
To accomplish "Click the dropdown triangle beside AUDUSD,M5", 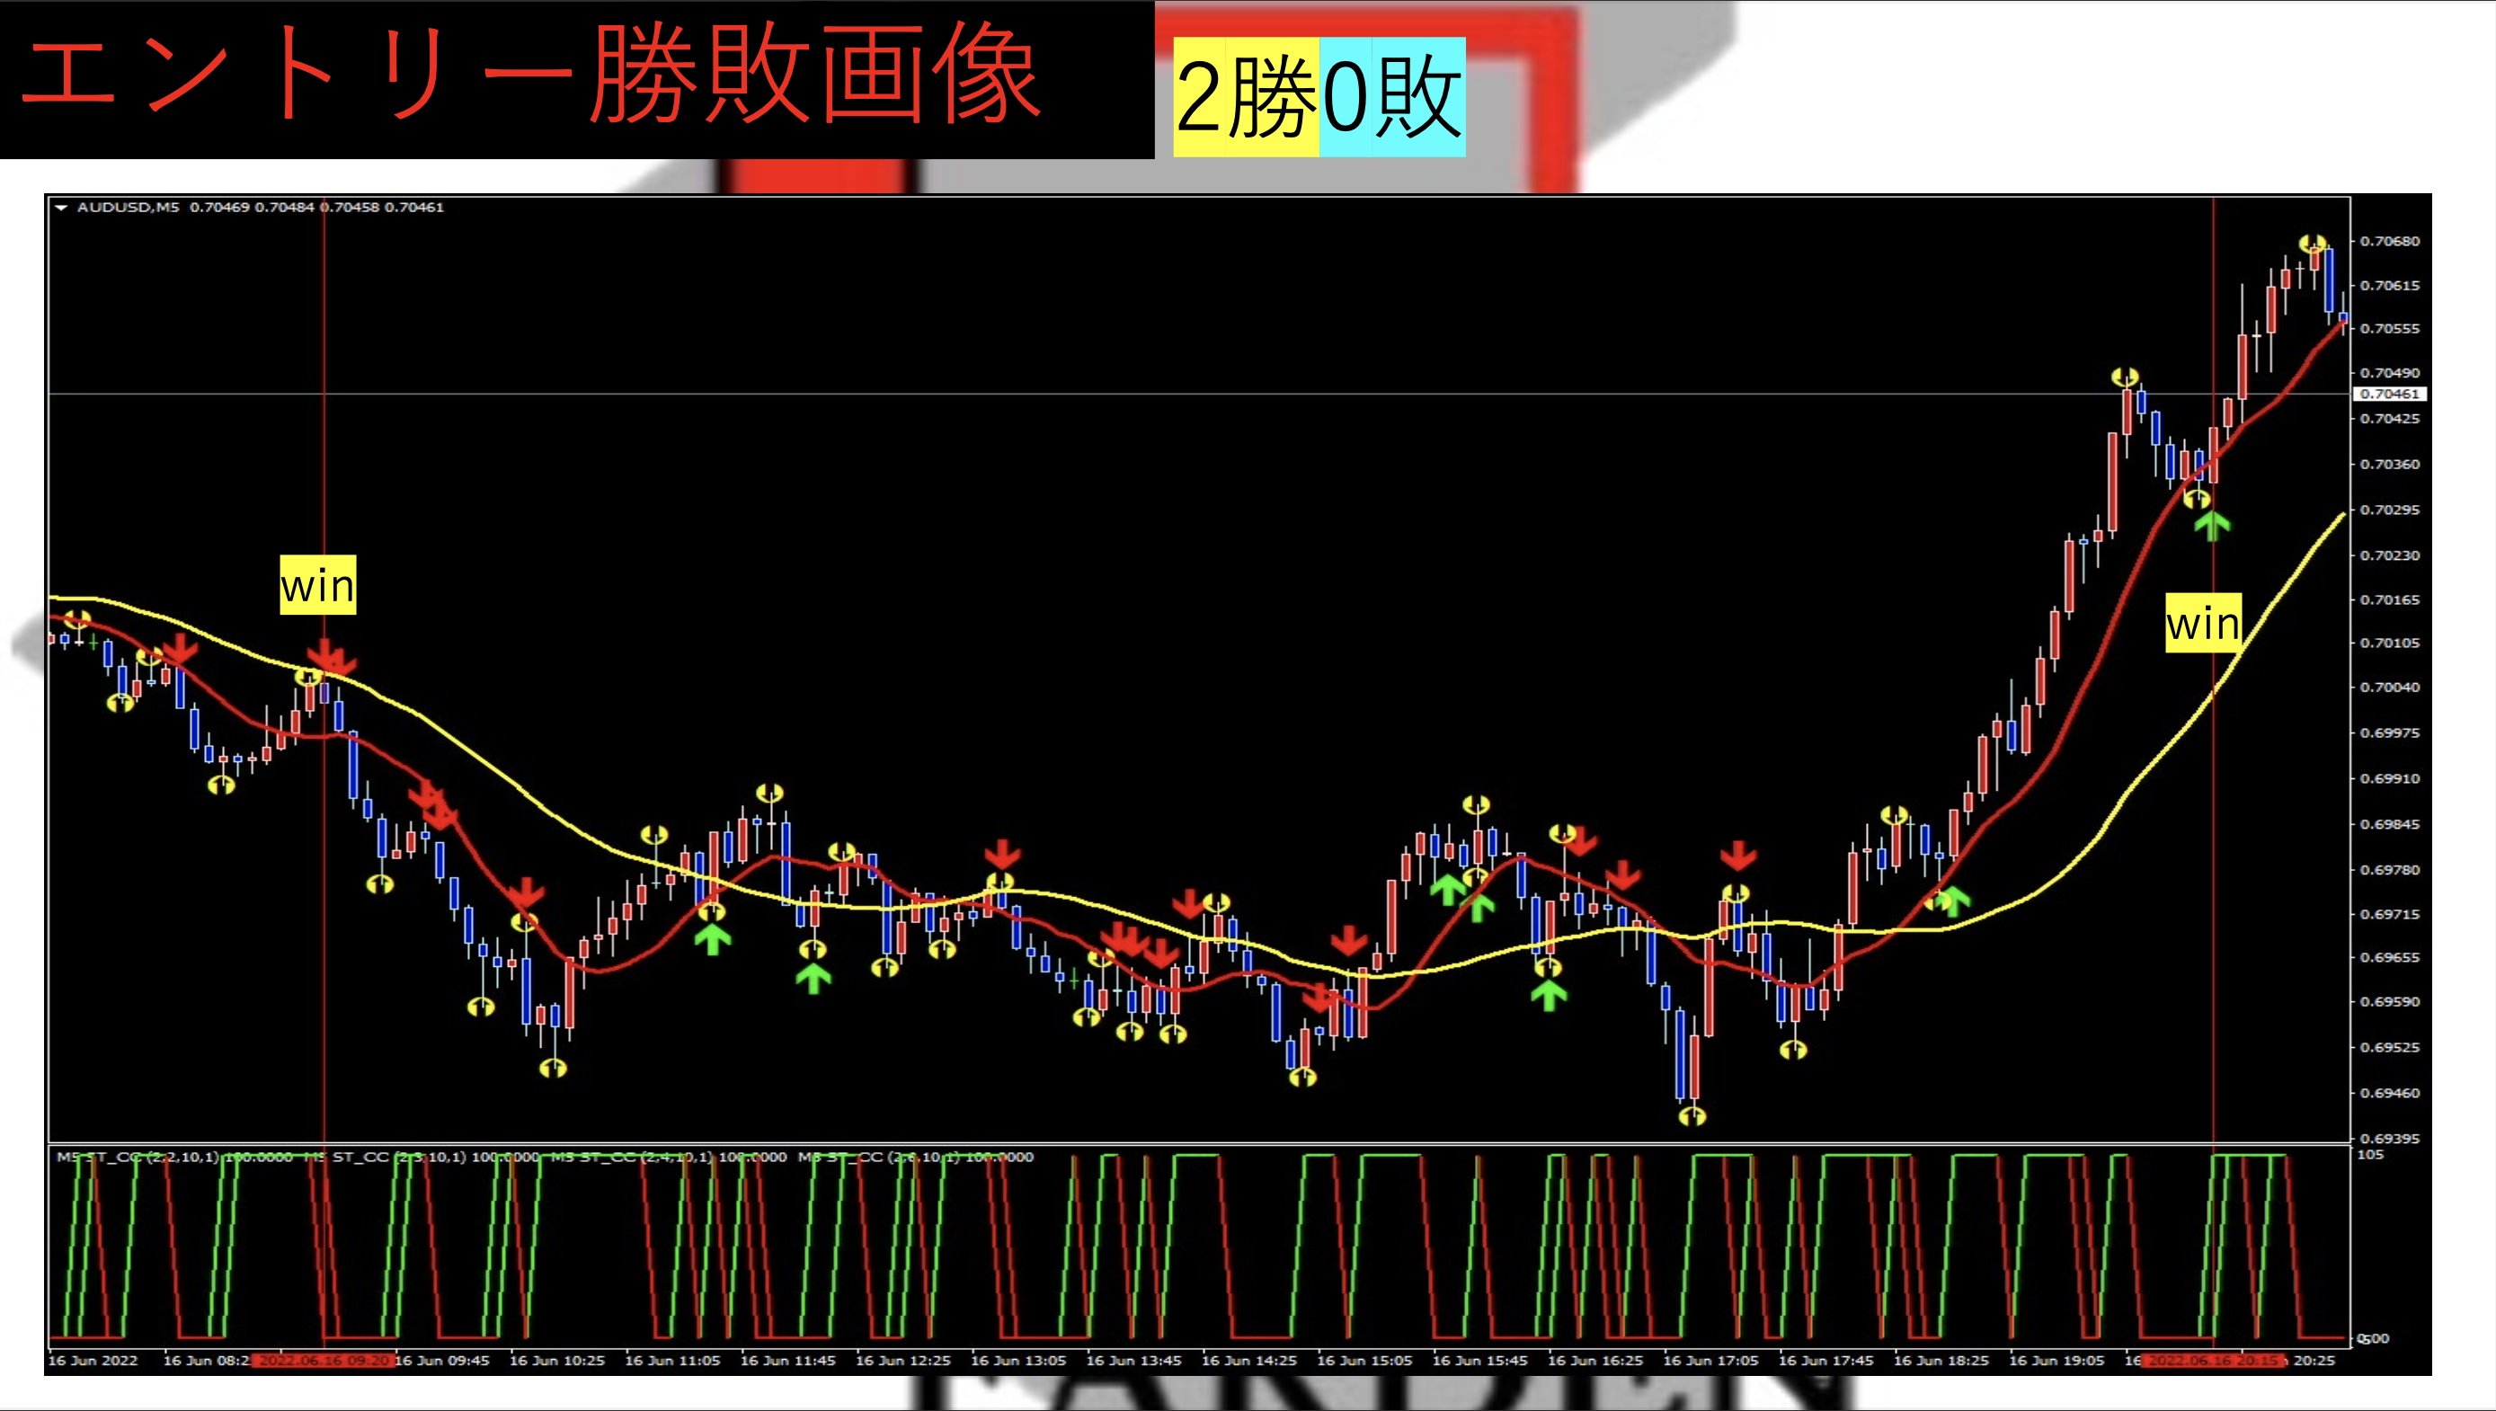I will (x=62, y=208).
